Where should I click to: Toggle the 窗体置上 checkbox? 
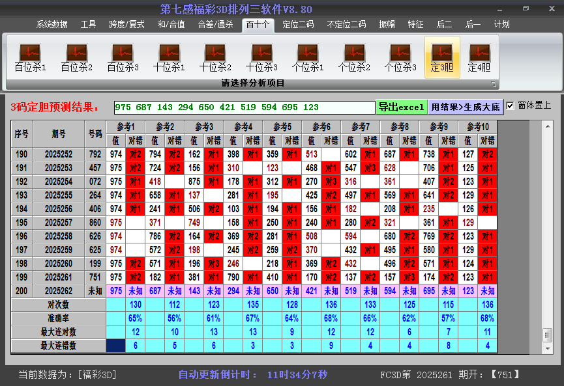511,105
